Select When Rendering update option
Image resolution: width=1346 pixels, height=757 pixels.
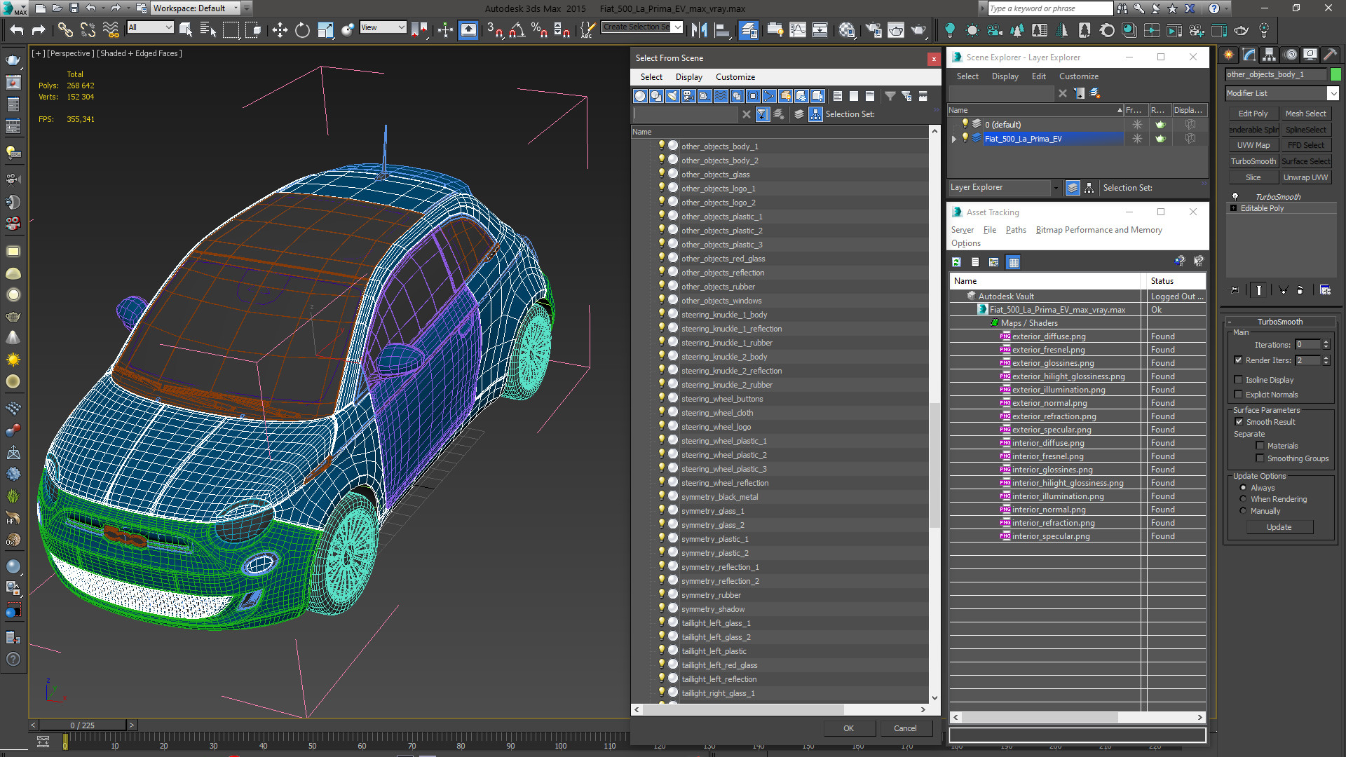1244,499
